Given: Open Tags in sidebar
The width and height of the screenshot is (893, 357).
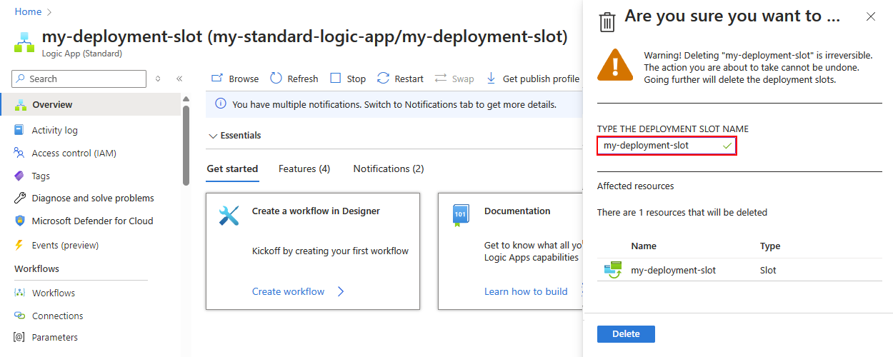Looking at the screenshot, I should point(41,176).
